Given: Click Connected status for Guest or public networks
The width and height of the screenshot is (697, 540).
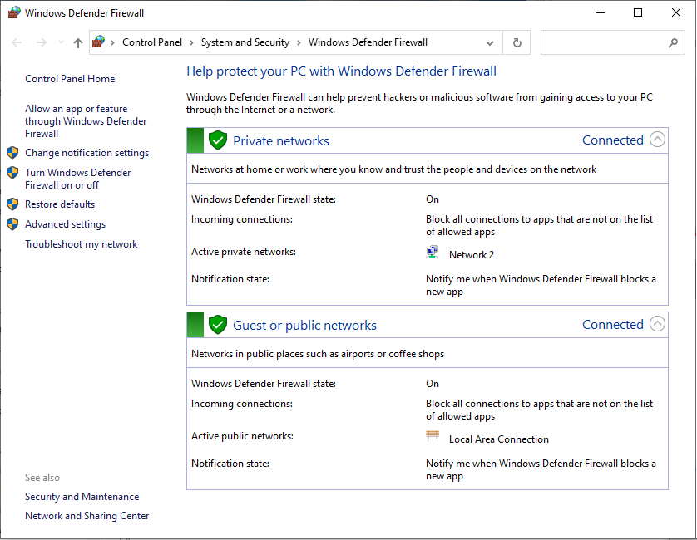Looking at the screenshot, I should pos(612,324).
